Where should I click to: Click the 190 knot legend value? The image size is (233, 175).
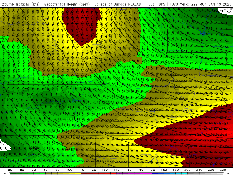coord(176,170)
